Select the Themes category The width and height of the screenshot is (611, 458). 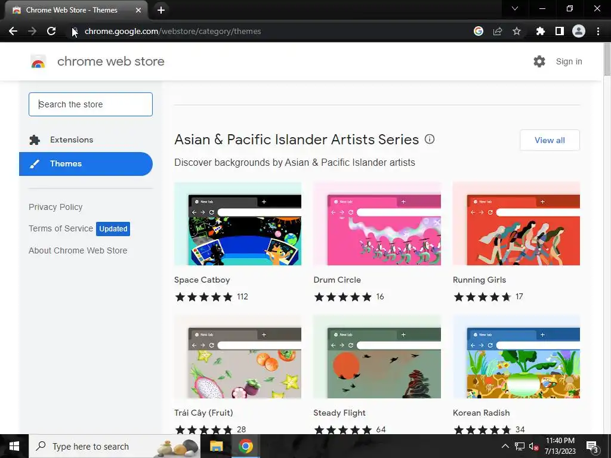(86, 164)
